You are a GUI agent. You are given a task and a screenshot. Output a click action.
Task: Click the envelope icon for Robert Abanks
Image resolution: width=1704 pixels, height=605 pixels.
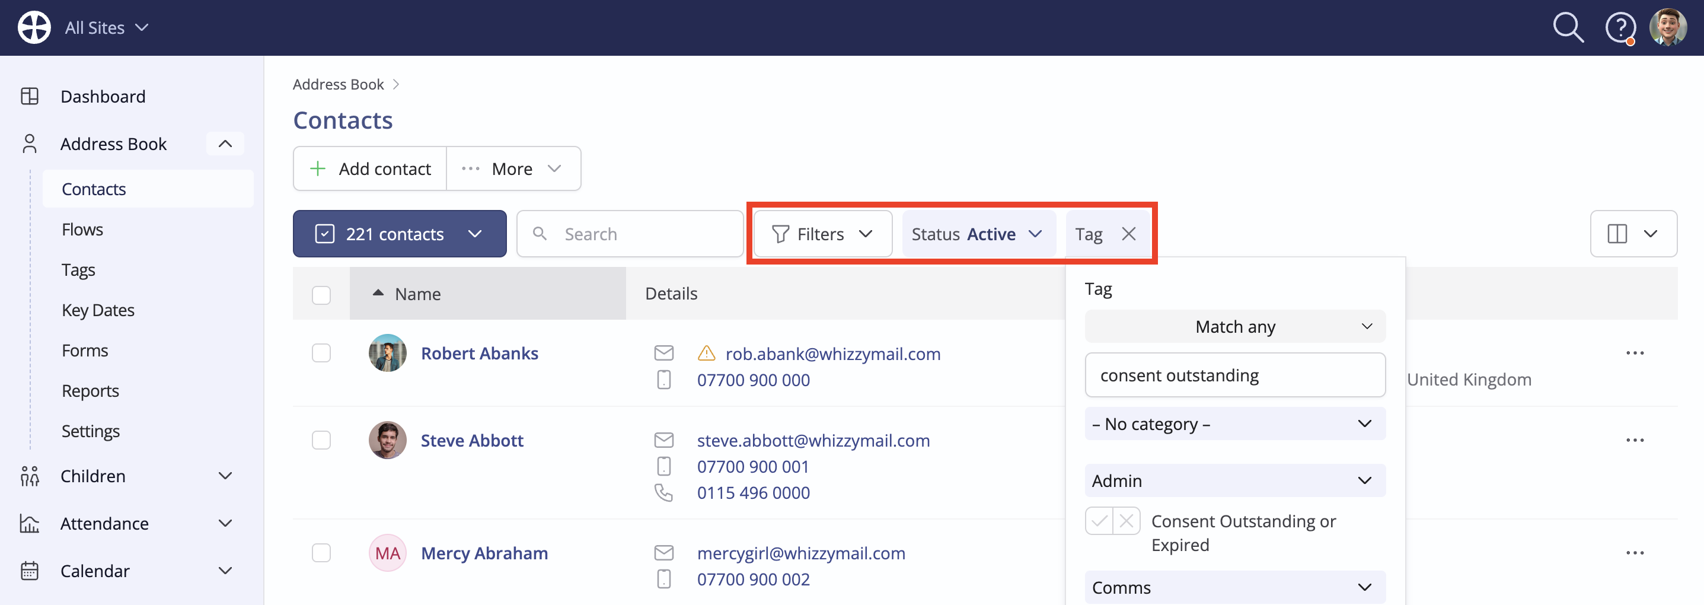tap(663, 353)
